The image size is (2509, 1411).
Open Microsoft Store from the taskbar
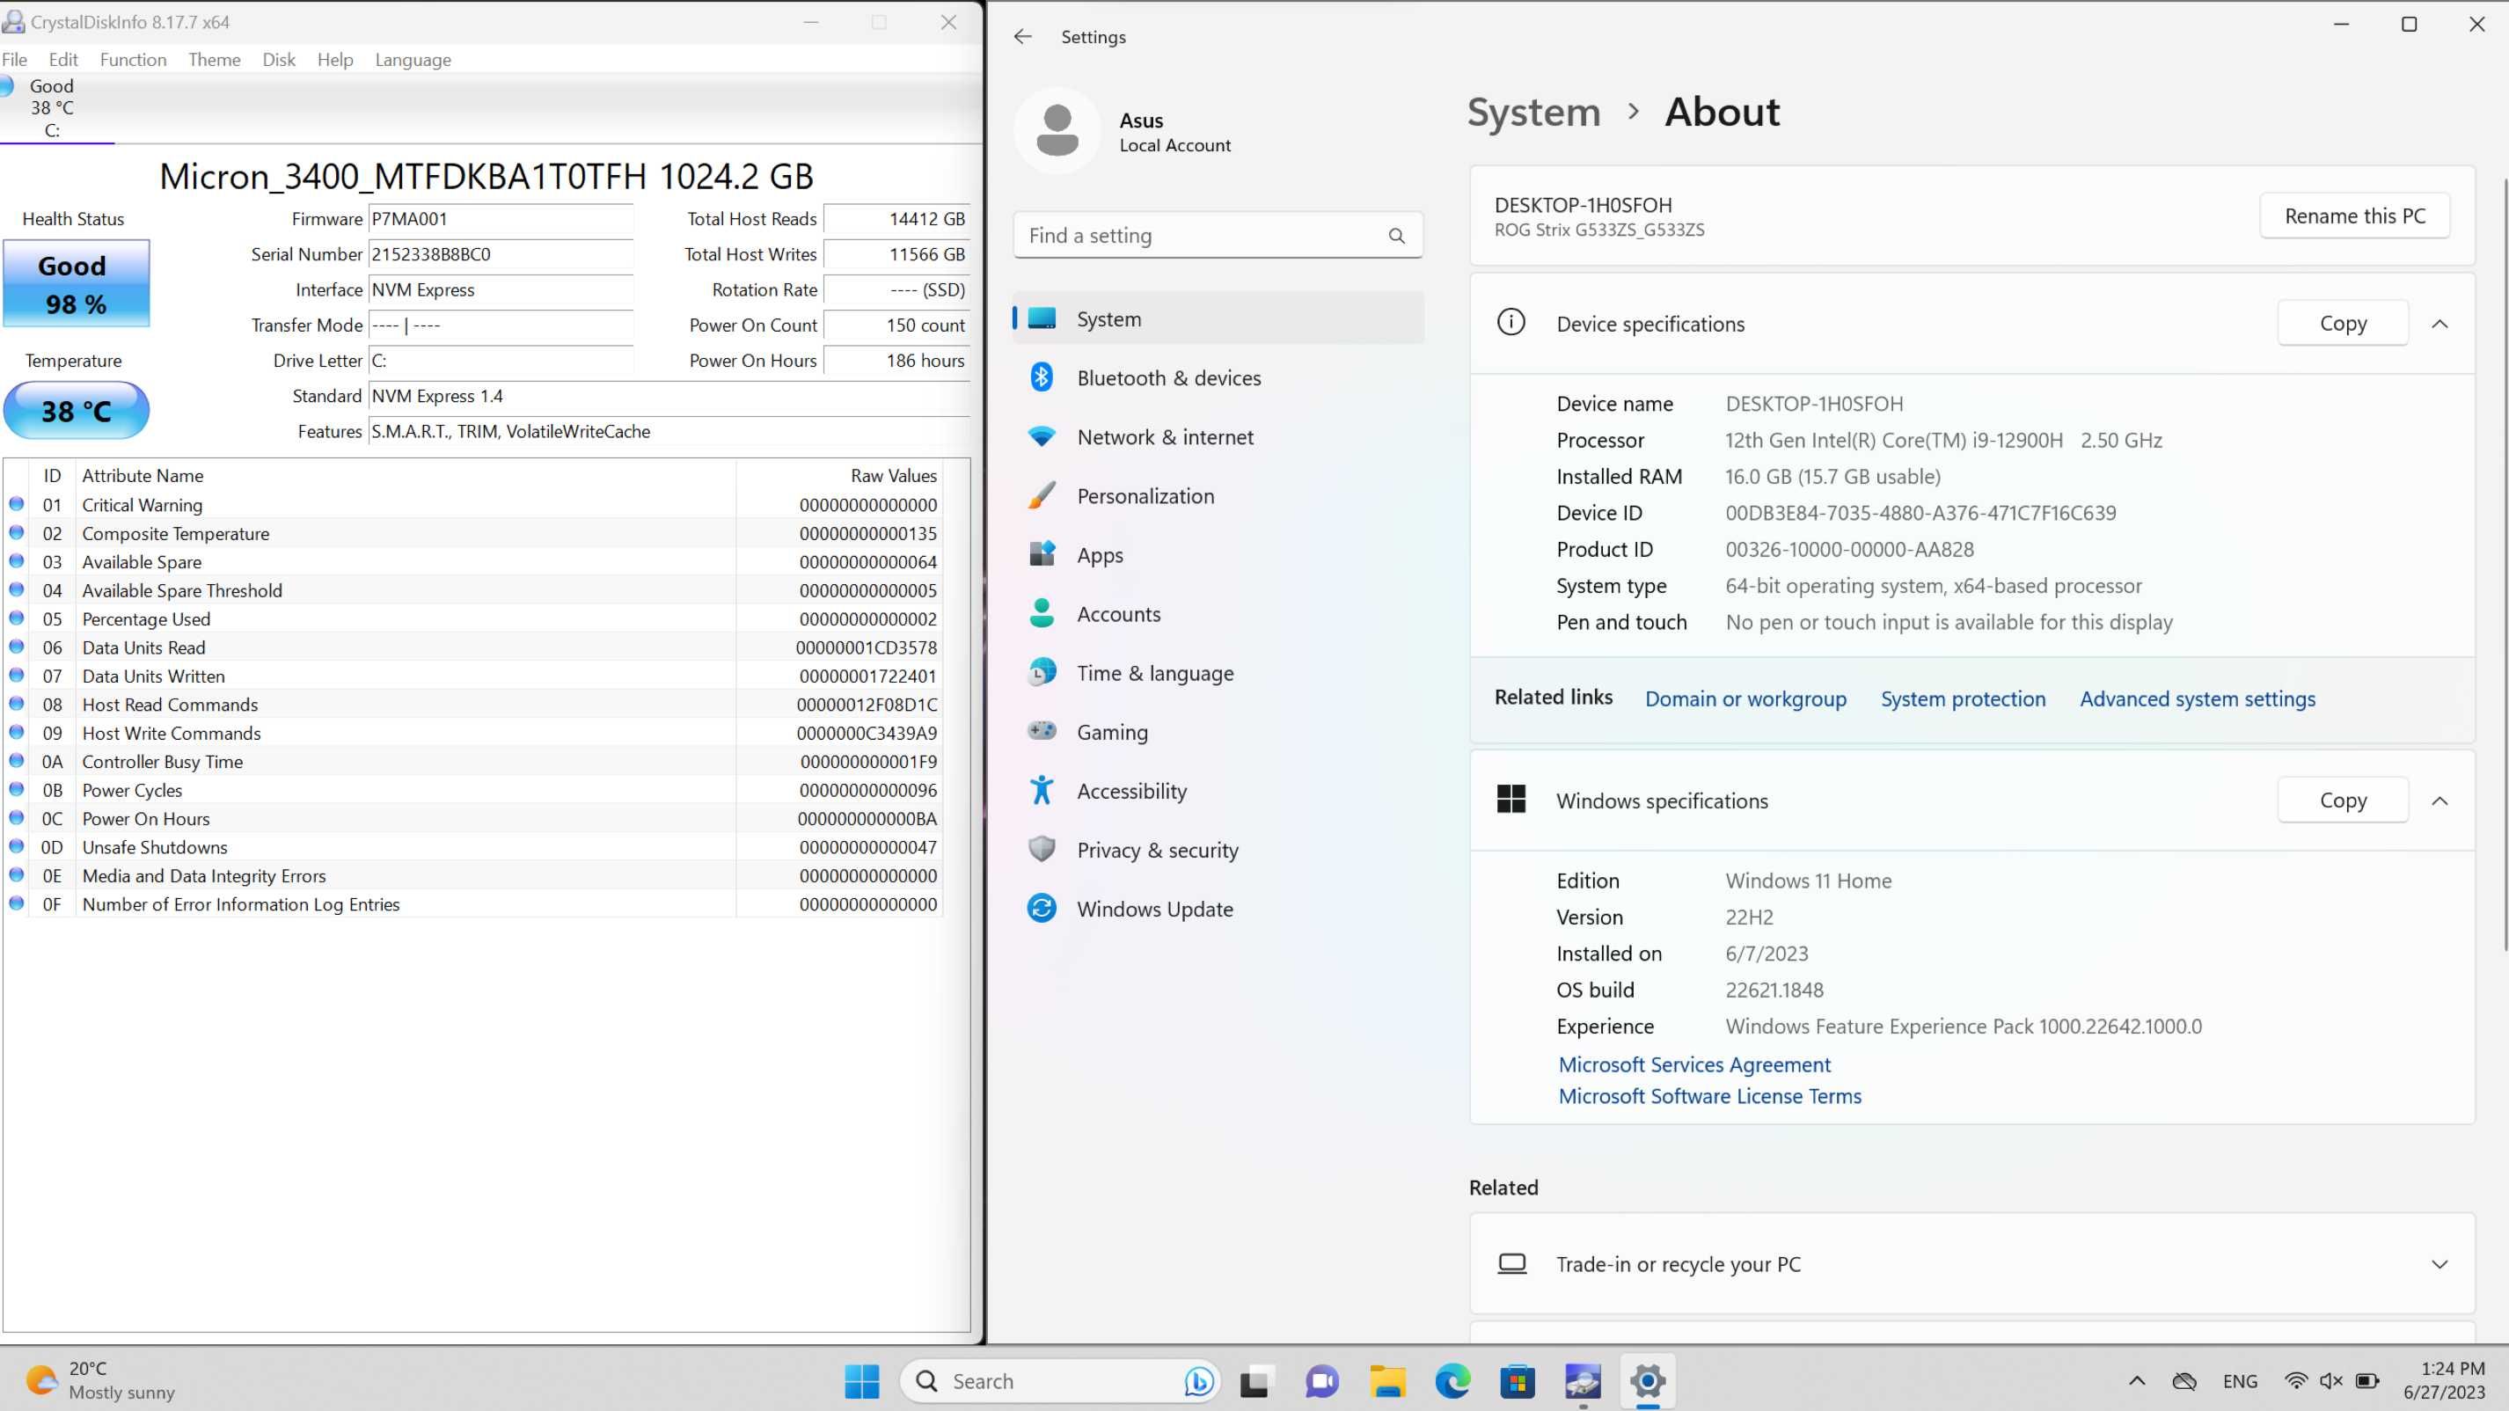coord(1518,1381)
